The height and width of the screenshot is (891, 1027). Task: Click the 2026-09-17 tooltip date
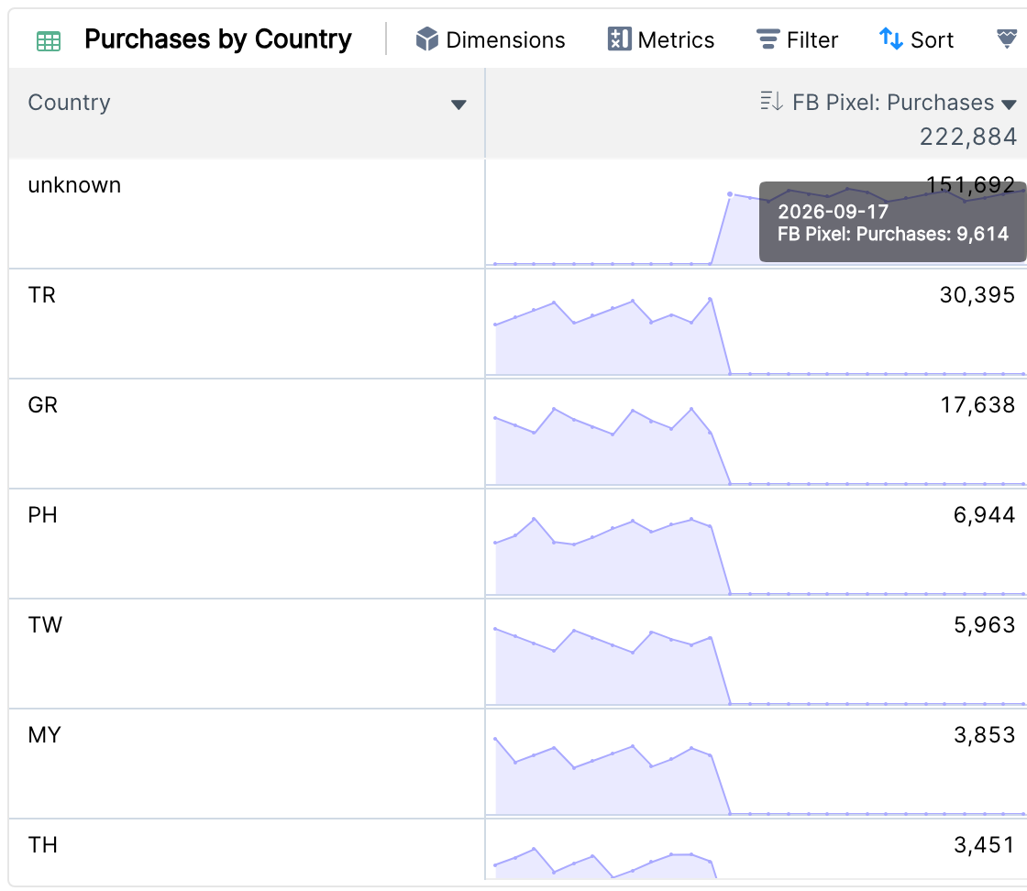833,212
